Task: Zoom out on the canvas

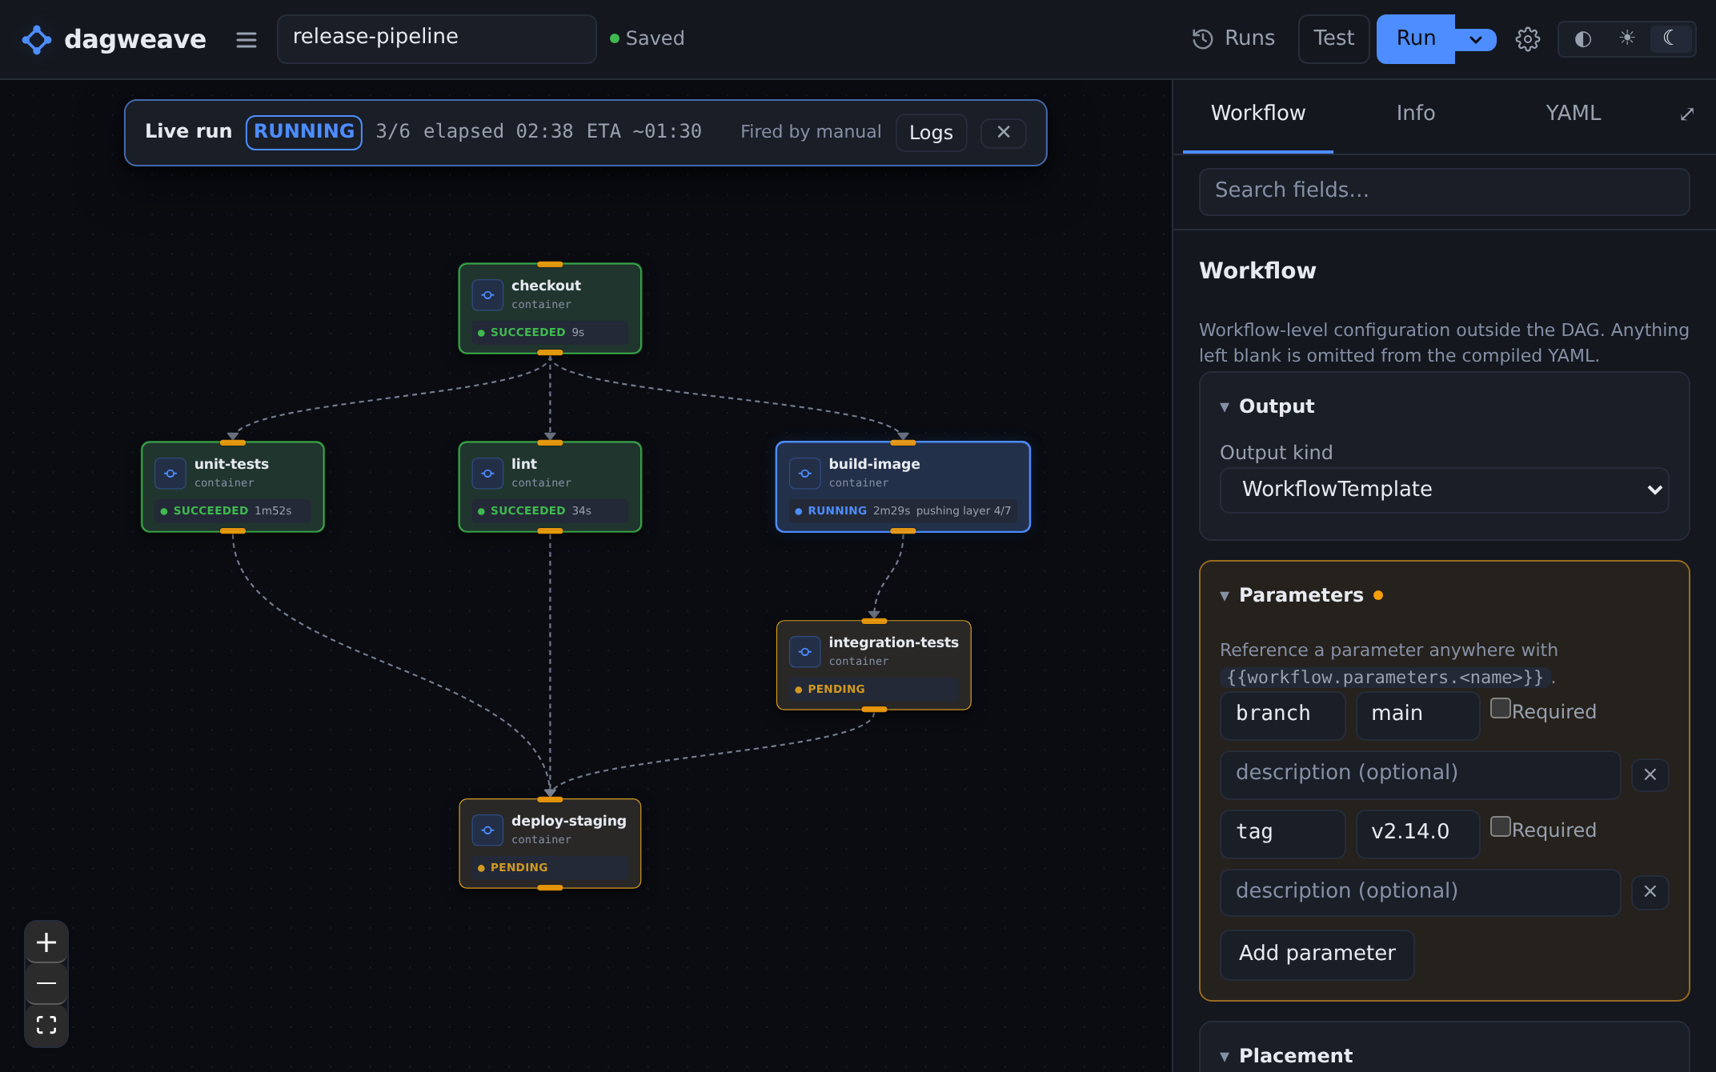Action: pyautogui.click(x=46, y=983)
